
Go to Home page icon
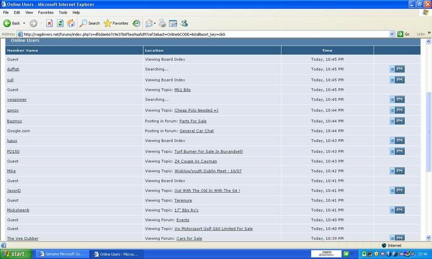[x=71, y=23]
